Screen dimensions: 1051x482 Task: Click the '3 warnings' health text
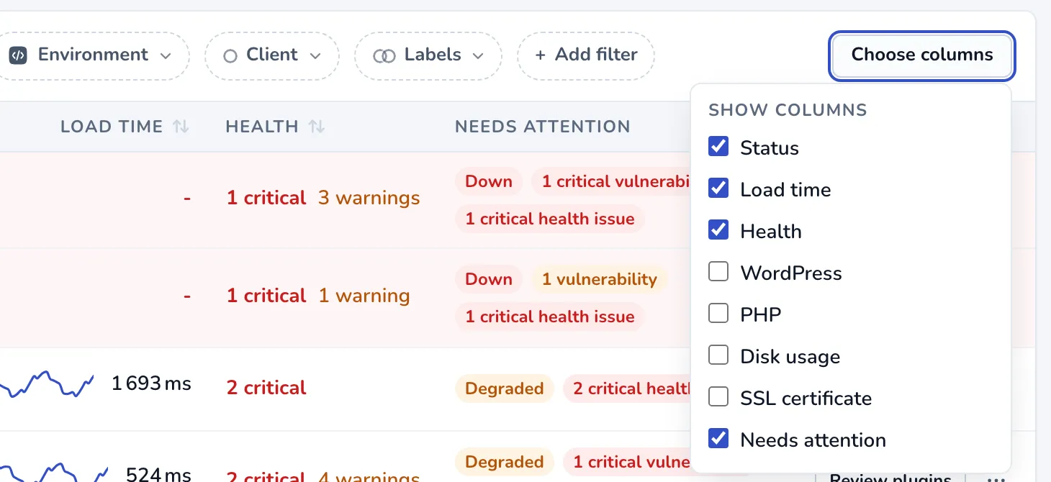[369, 198]
